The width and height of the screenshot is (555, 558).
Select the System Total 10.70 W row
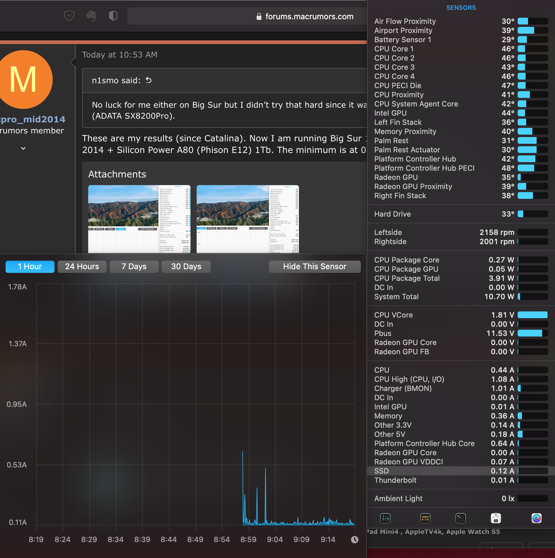(461, 296)
